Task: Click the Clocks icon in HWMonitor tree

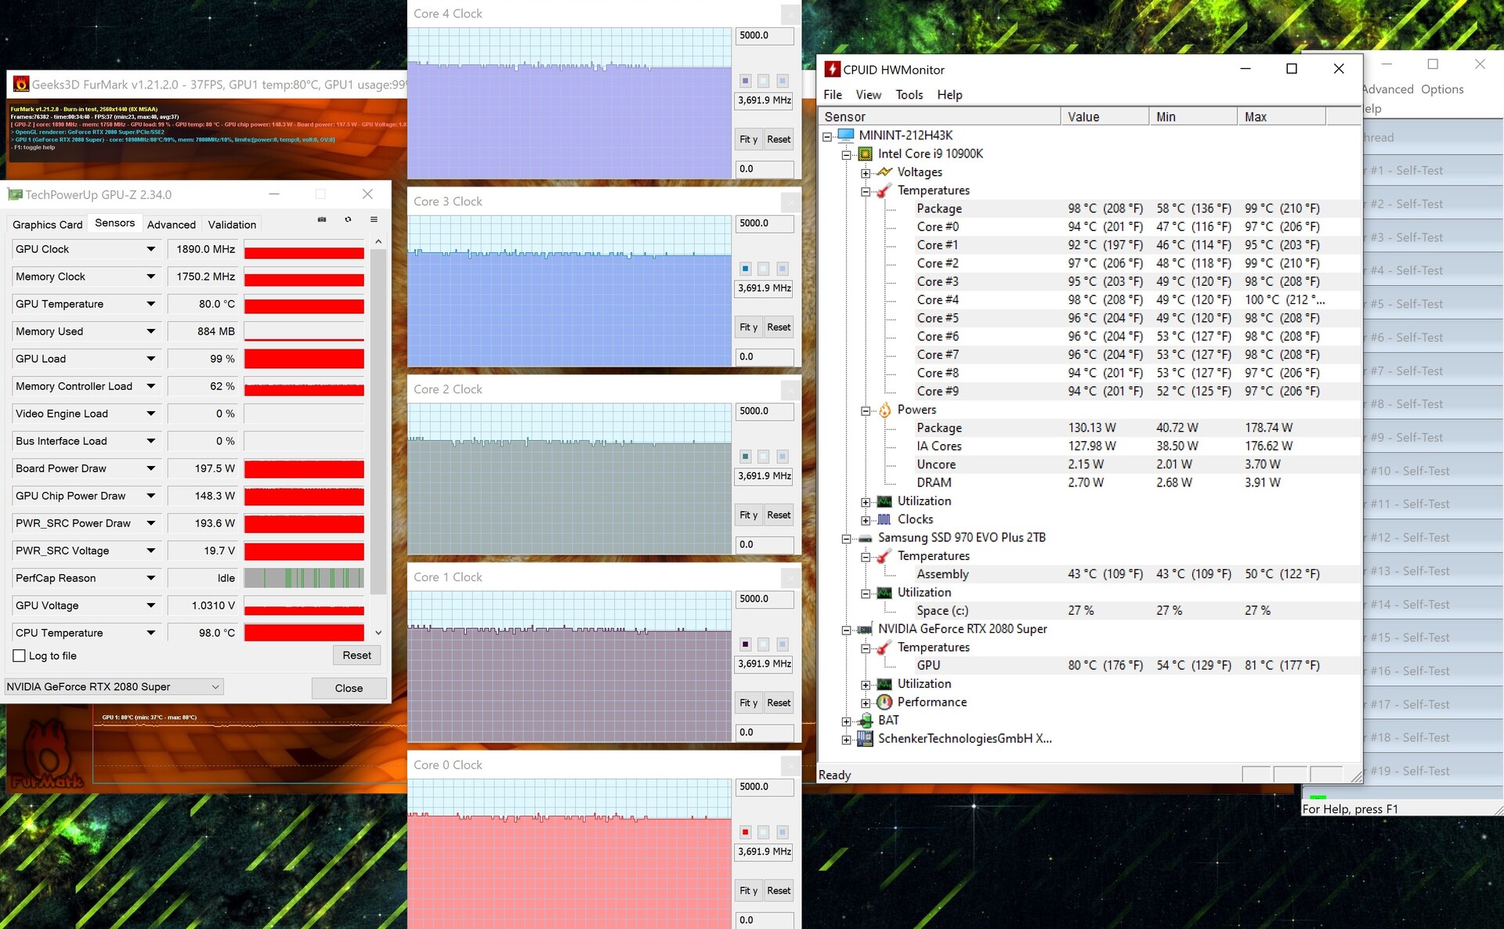Action: (x=884, y=519)
